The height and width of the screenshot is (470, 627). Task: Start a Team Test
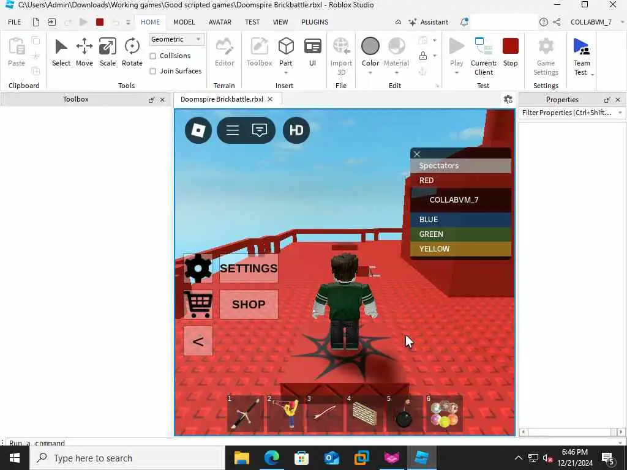(581, 56)
